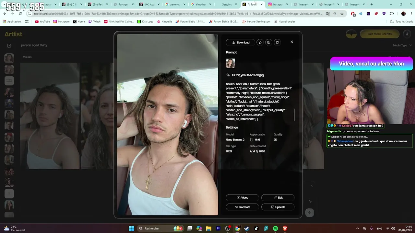Open the Kick Logo bookmark
The width and height of the screenshot is (415, 233).
145,22
